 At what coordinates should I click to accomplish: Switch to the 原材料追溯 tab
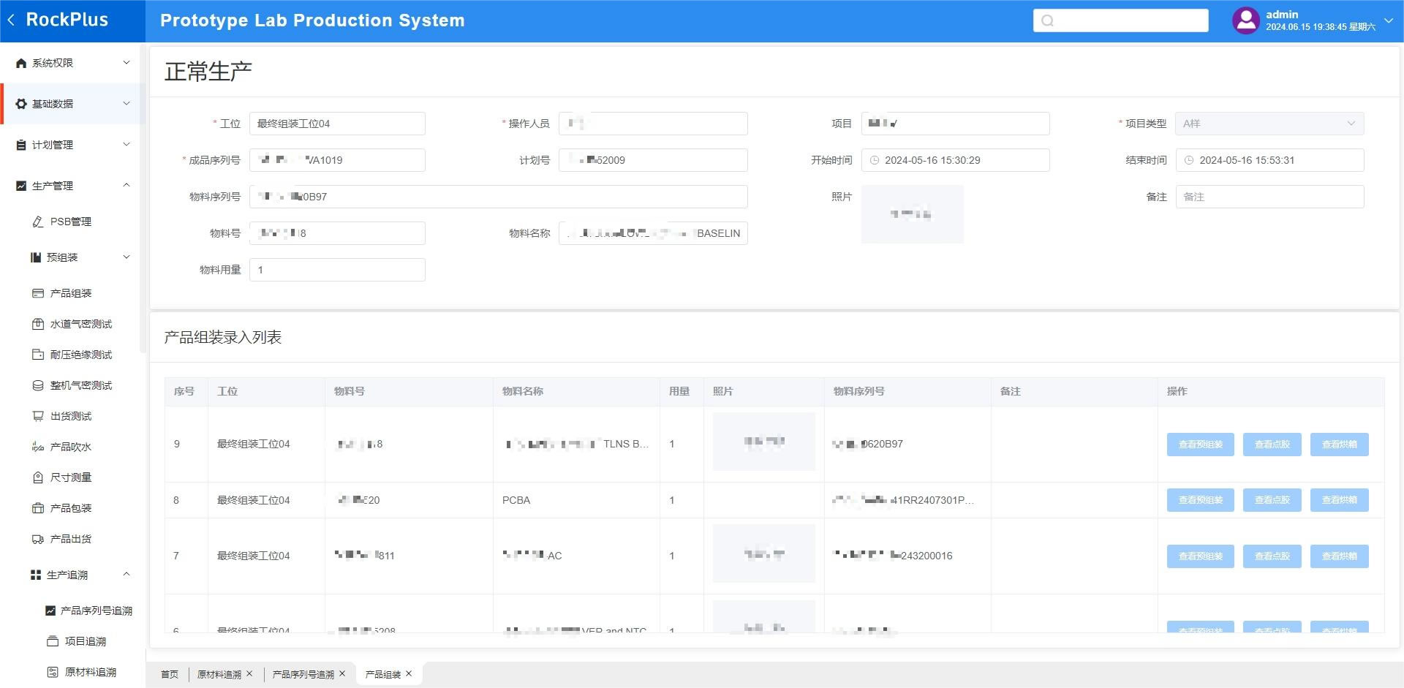pyautogui.click(x=219, y=674)
